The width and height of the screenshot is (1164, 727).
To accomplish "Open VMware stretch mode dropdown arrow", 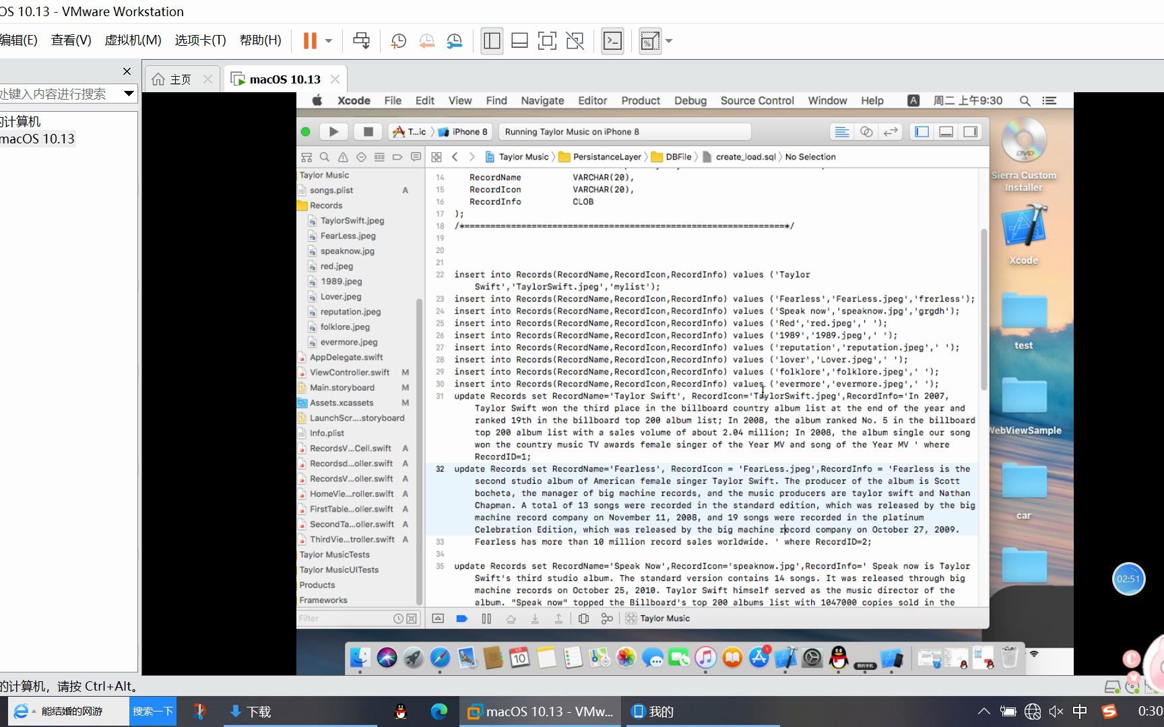I will (669, 41).
